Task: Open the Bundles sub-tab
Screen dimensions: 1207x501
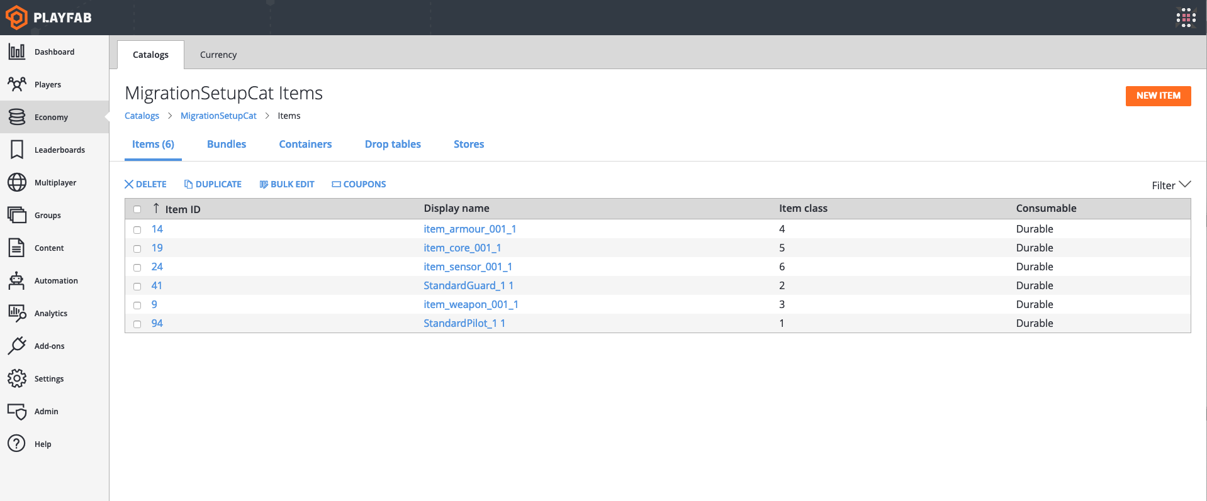Action: point(227,145)
